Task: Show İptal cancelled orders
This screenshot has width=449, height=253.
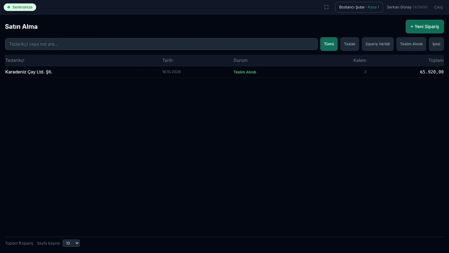Action: [436, 44]
